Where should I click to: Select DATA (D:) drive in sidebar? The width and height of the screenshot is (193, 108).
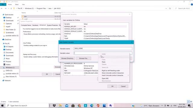9,71
